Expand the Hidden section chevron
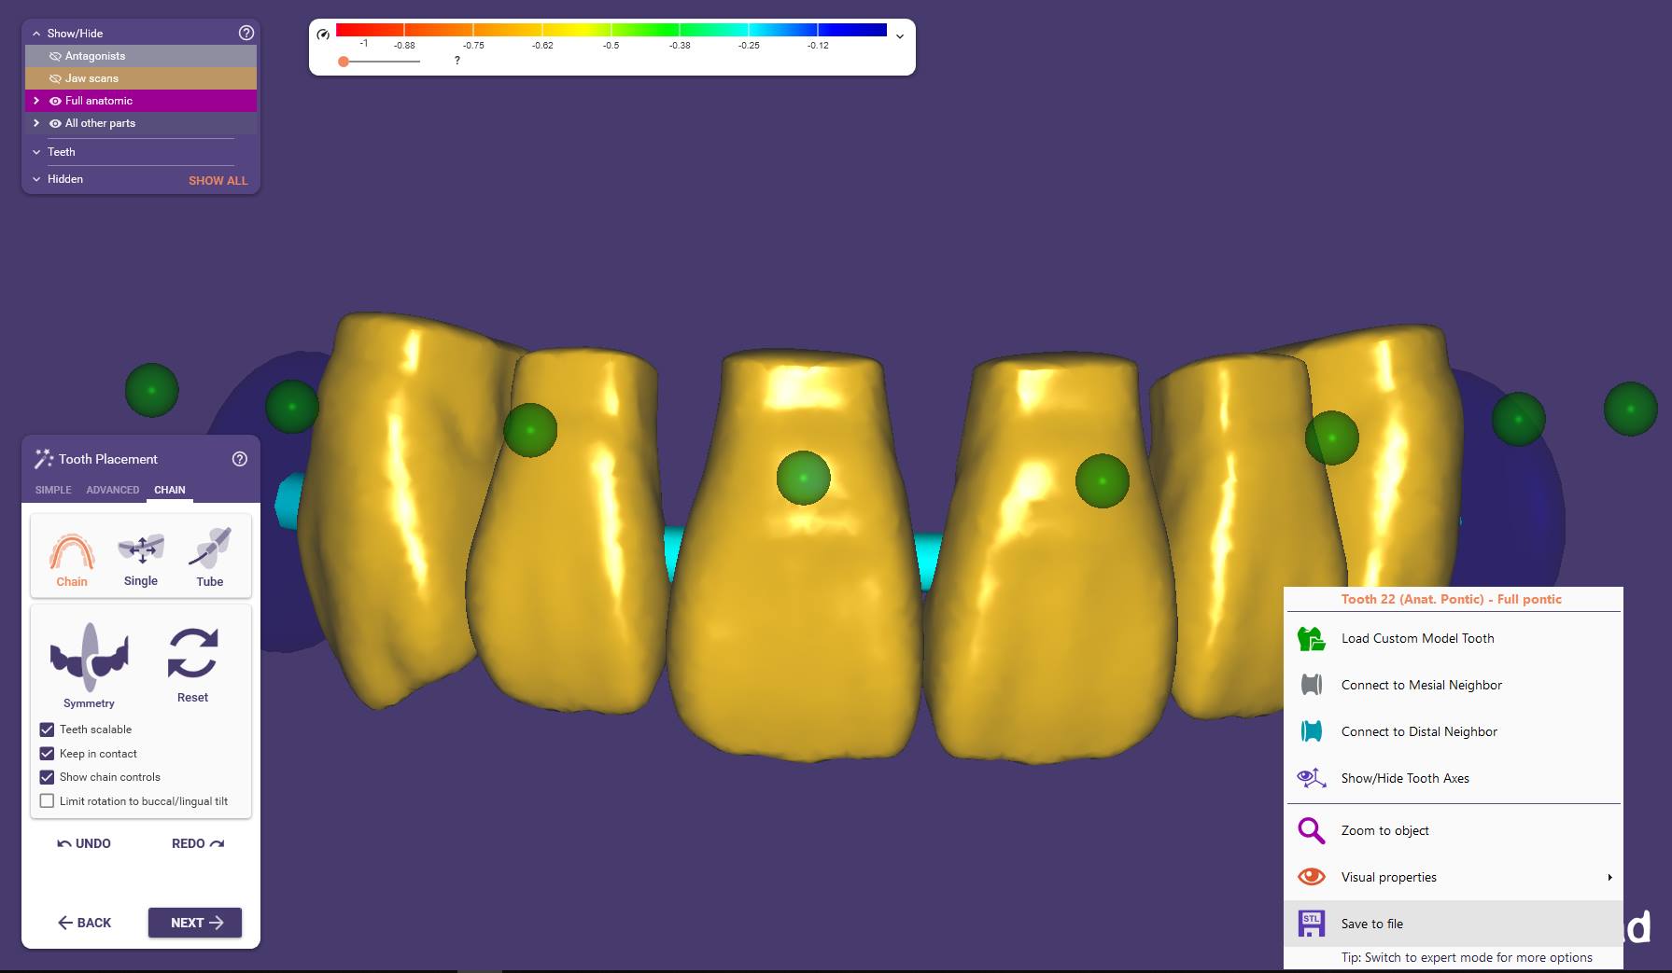Image resolution: width=1672 pixels, height=973 pixels. click(36, 179)
